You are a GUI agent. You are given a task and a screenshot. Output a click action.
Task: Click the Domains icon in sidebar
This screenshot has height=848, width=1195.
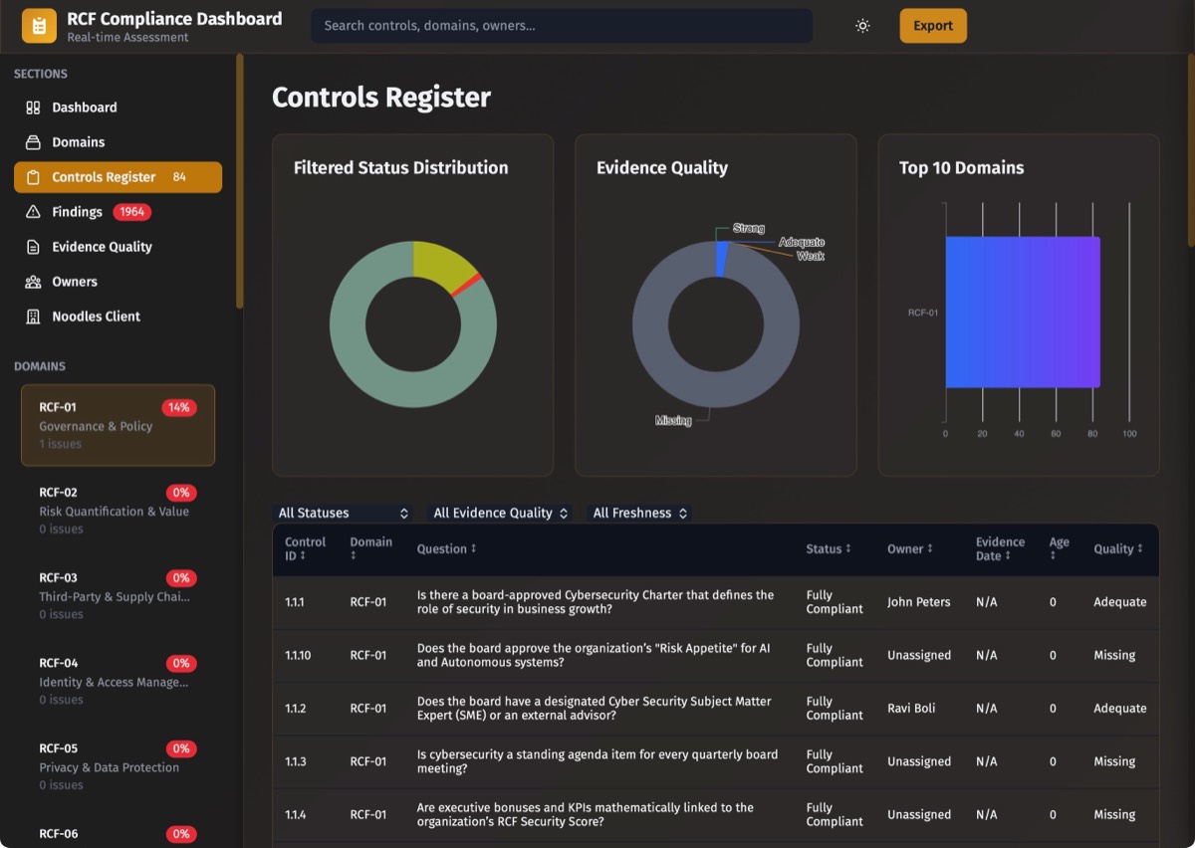(x=33, y=142)
